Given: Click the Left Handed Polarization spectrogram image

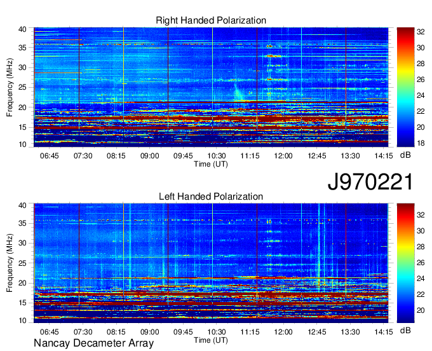Looking at the screenshot, I should click(x=211, y=263).
